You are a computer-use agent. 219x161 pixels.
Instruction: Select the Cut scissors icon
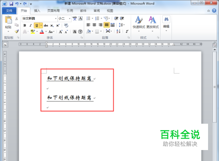tap(17, 18)
